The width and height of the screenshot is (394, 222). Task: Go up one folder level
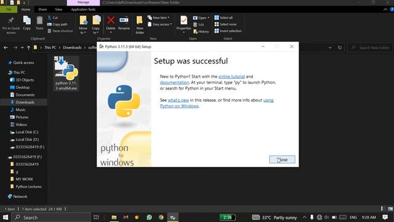[28, 47]
